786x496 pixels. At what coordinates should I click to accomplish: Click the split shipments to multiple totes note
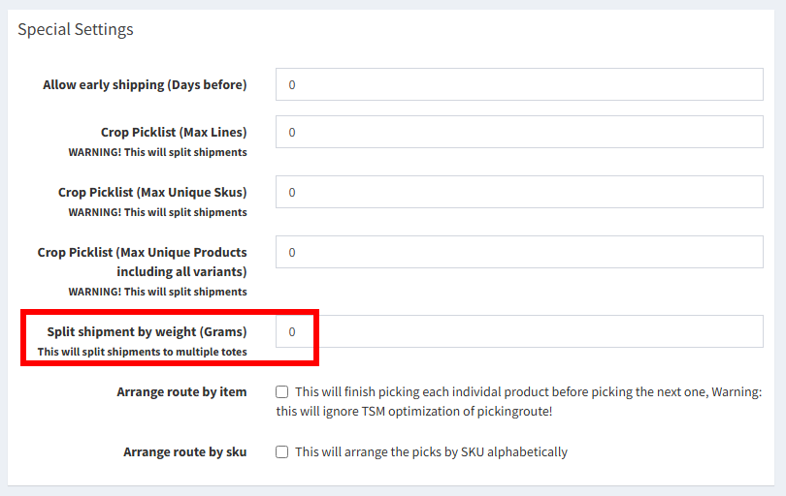coord(143,352)
